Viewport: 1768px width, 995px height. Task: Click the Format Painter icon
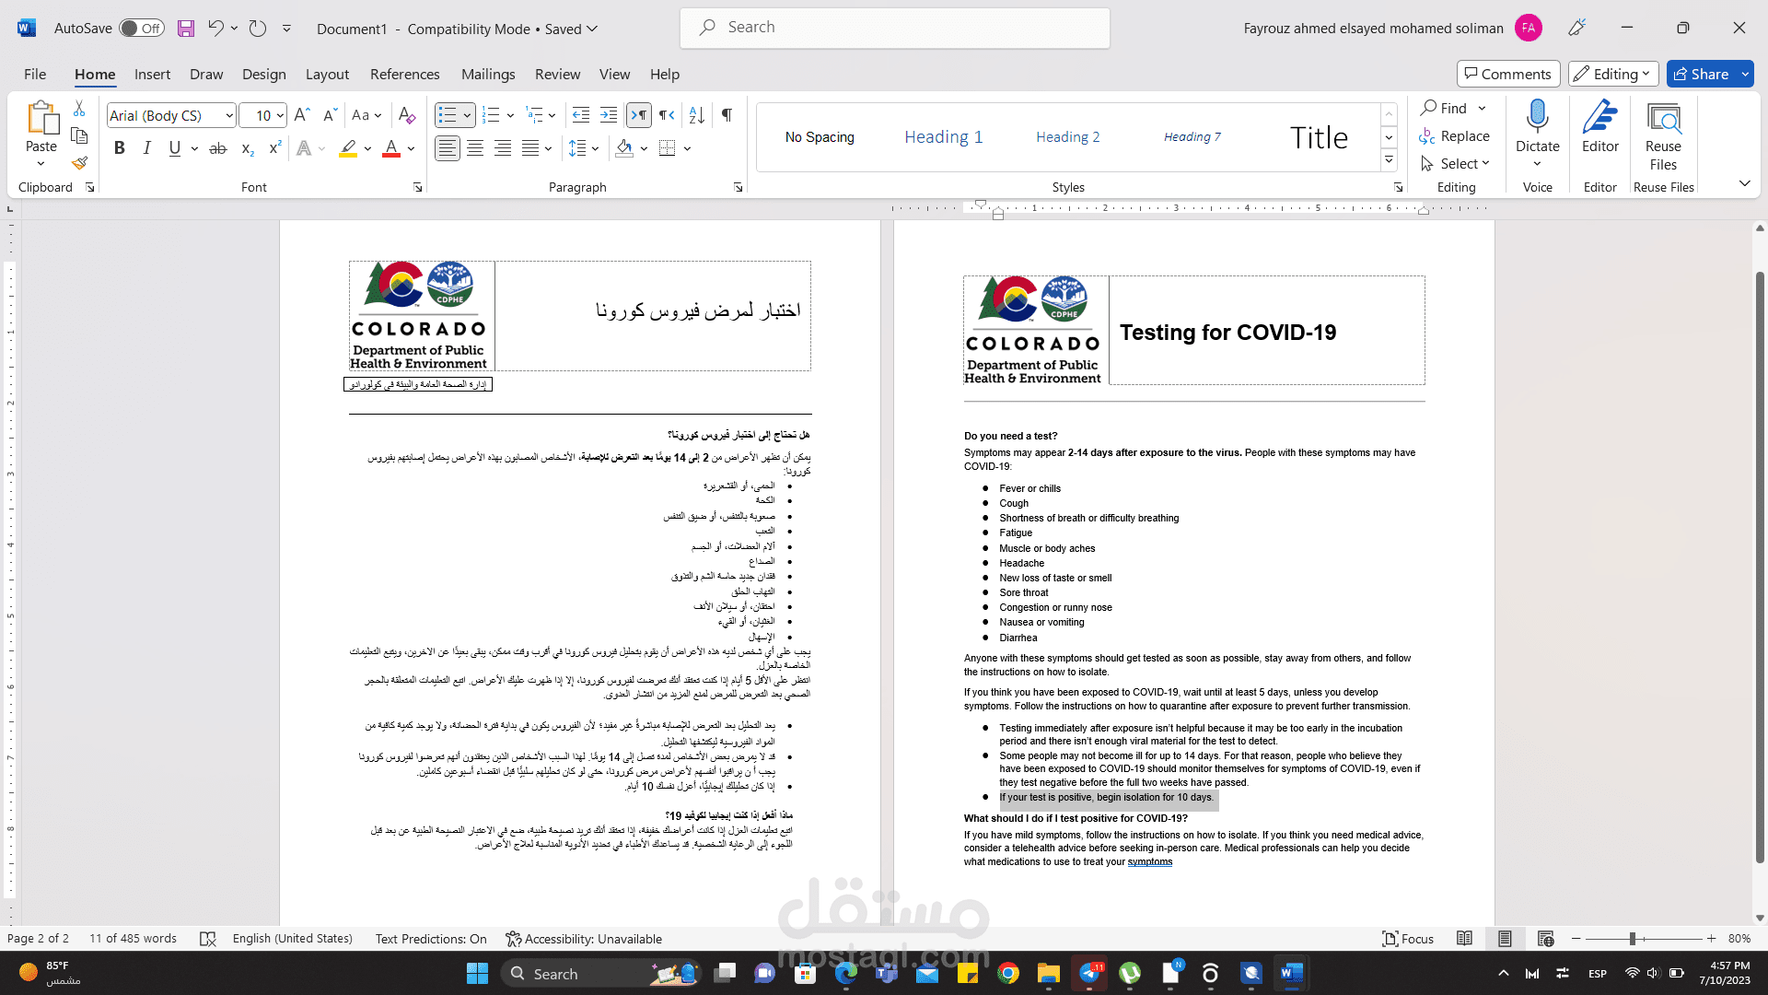coord(79,164)
